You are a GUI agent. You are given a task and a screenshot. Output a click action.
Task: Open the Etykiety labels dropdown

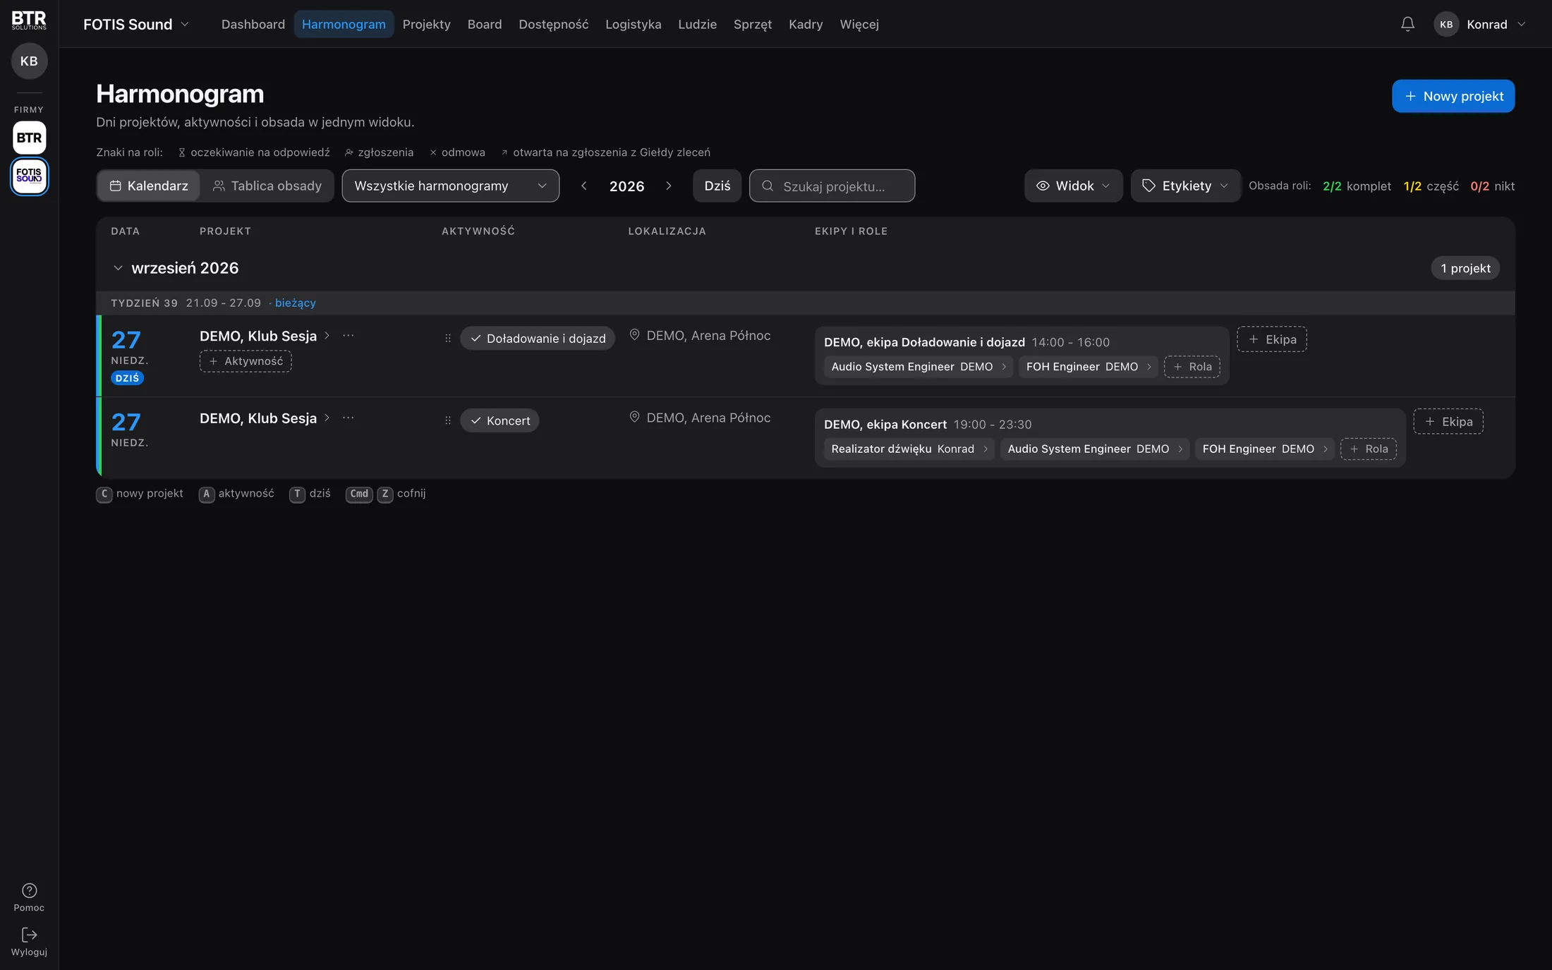(1185, 186)
